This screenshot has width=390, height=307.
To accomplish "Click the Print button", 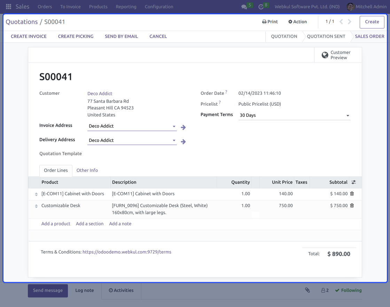I will 270,22.
